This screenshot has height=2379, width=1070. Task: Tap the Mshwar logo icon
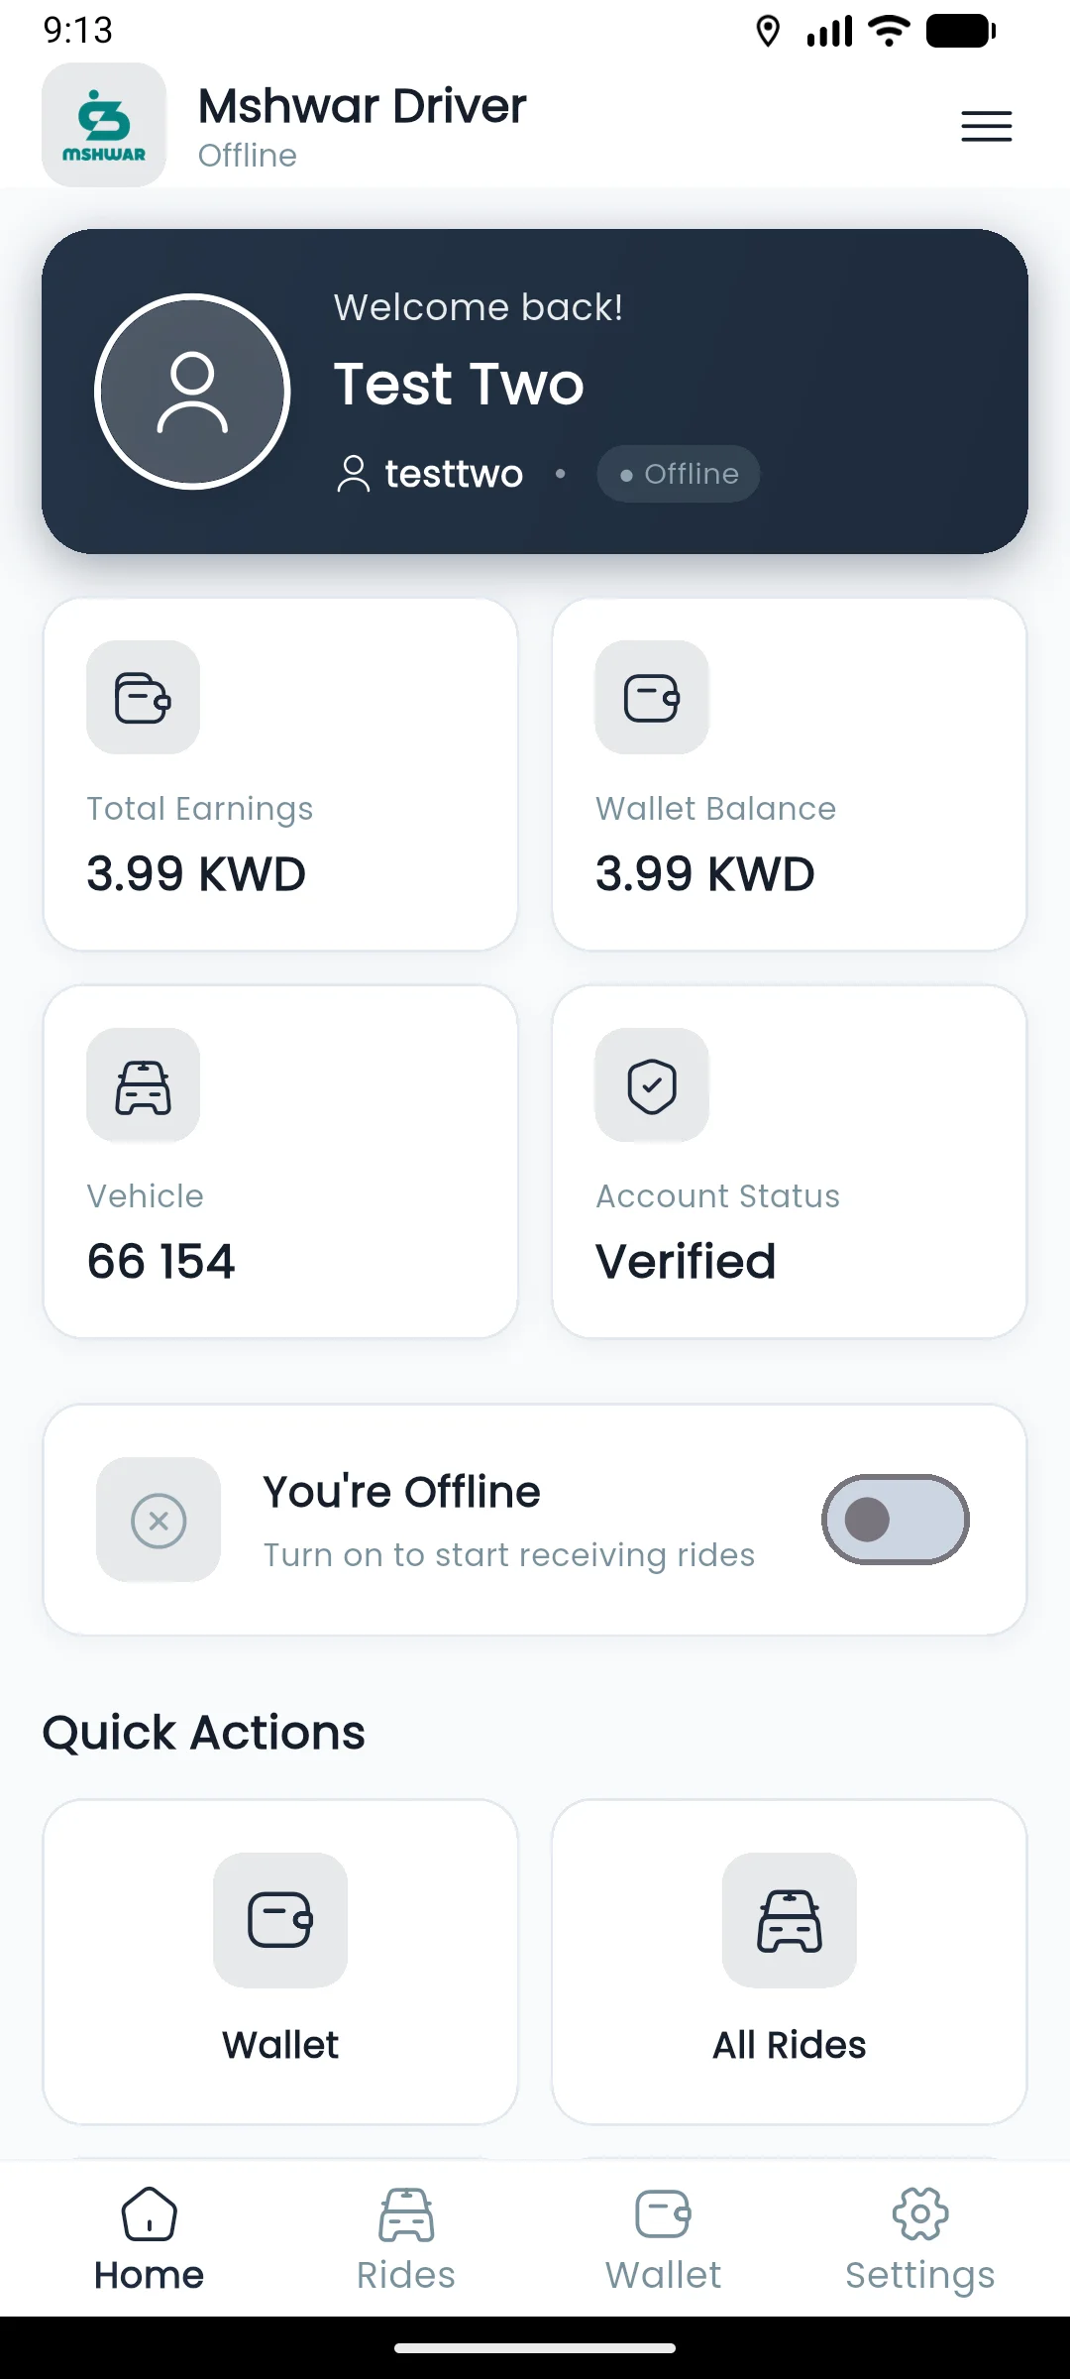104,125
